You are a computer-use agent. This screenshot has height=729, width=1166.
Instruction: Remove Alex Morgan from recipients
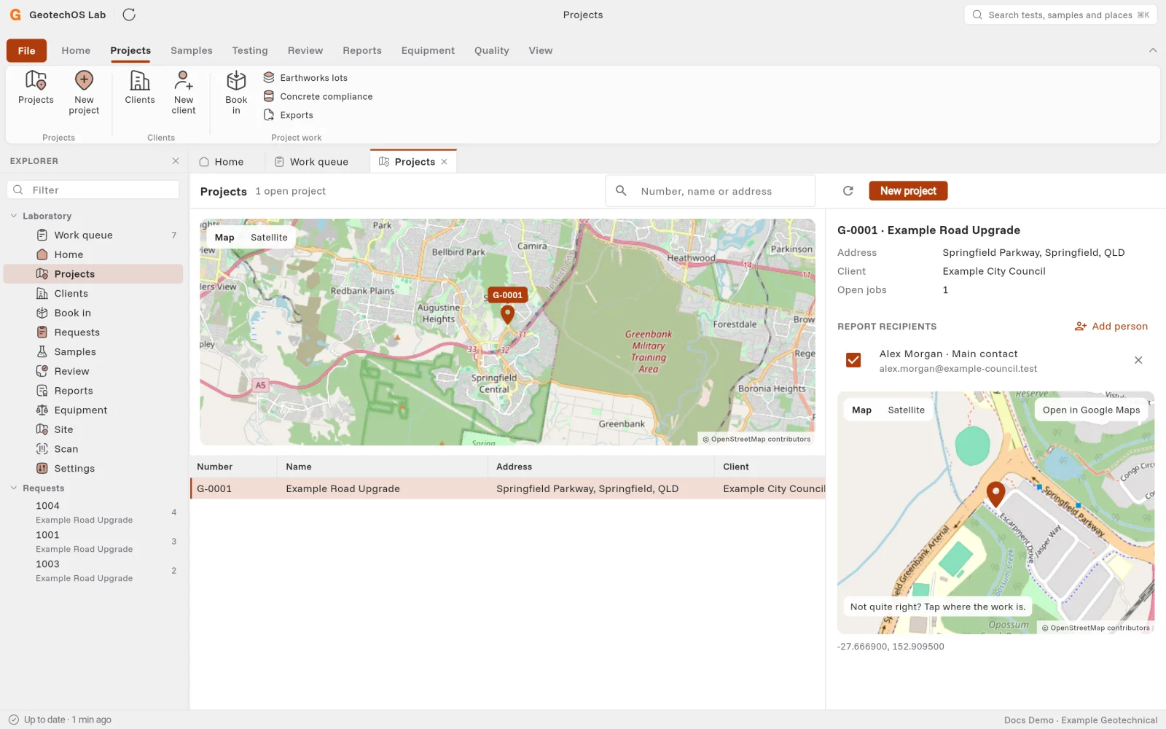pos(1138,360)
